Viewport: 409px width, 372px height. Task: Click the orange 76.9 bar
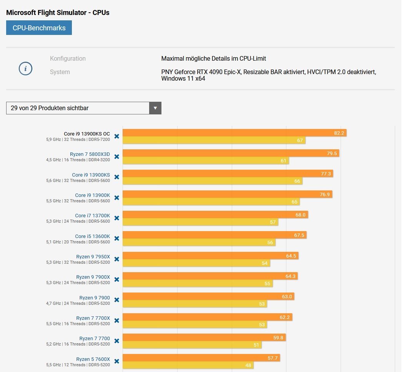point(228,194)
